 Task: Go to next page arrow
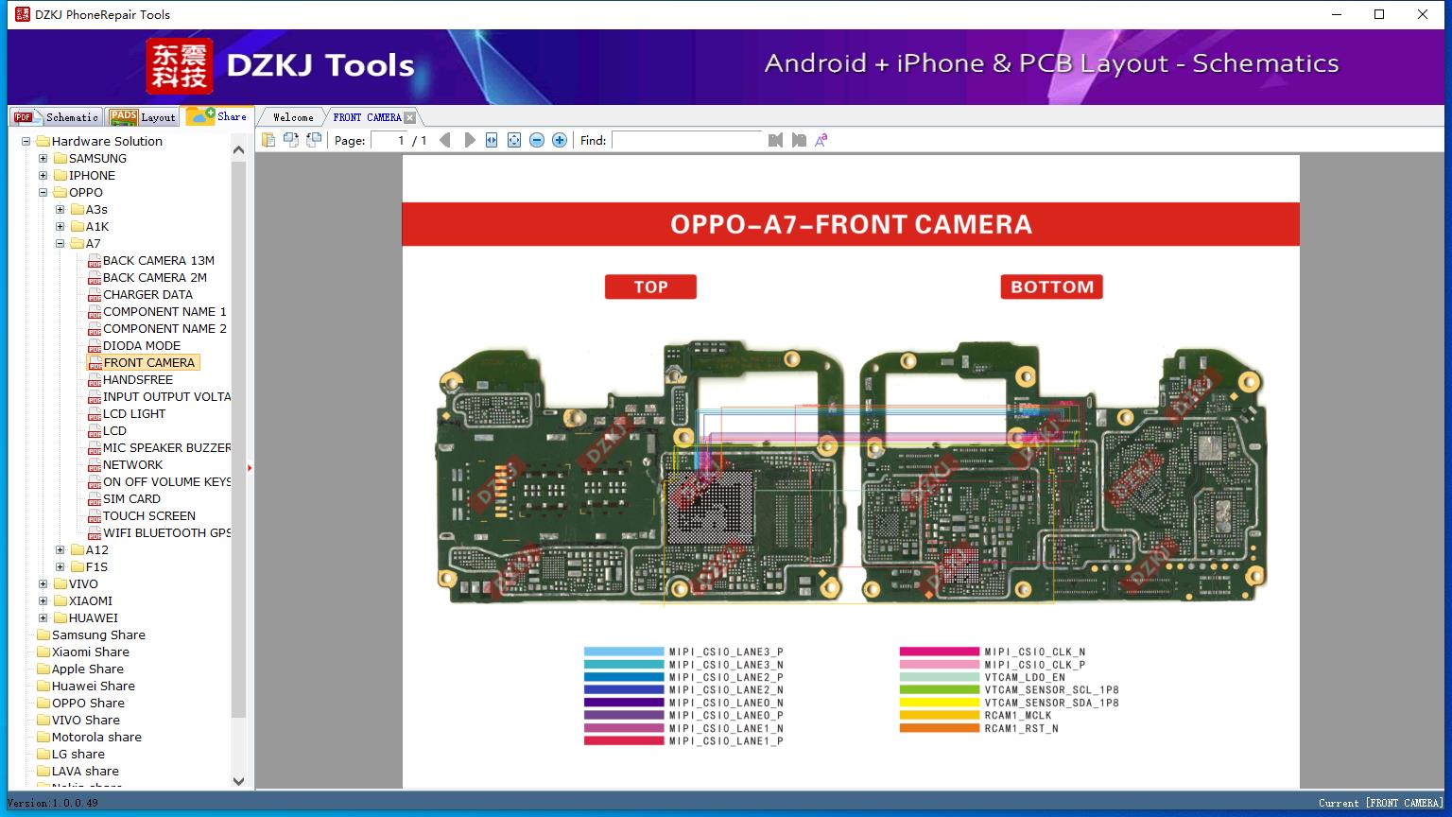(x=469, y=140)
